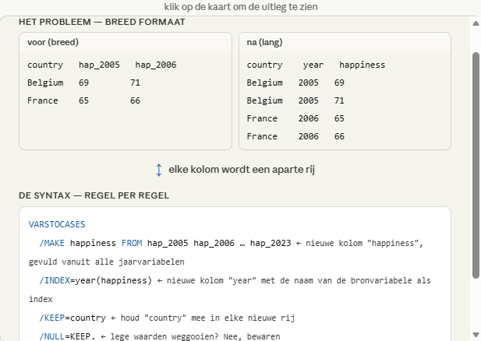Select the 'HET PROBLEEM — BREED FORMAAT' heading
The height and width of the screenshot is (341, 481).
pyautogui.click(x=102, y=22)
